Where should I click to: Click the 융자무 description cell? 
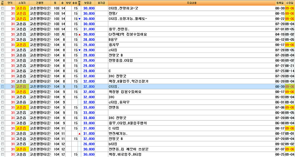pyautogui.click(x=192, y=45)
